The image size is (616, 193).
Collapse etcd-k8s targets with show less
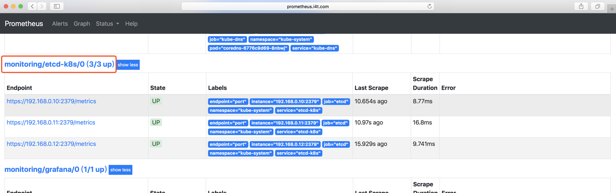128,65
